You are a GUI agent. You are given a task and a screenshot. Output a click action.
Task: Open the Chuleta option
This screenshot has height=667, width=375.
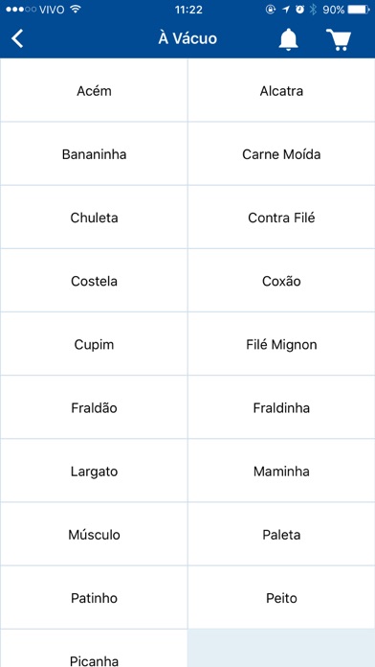pyautogui.click(x=94, y=217)
